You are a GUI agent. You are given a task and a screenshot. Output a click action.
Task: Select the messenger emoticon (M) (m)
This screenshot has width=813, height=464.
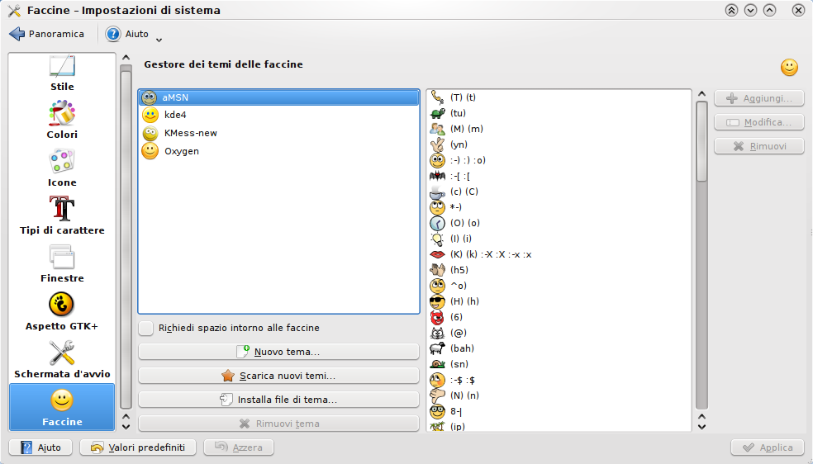(x=559, y=129)
